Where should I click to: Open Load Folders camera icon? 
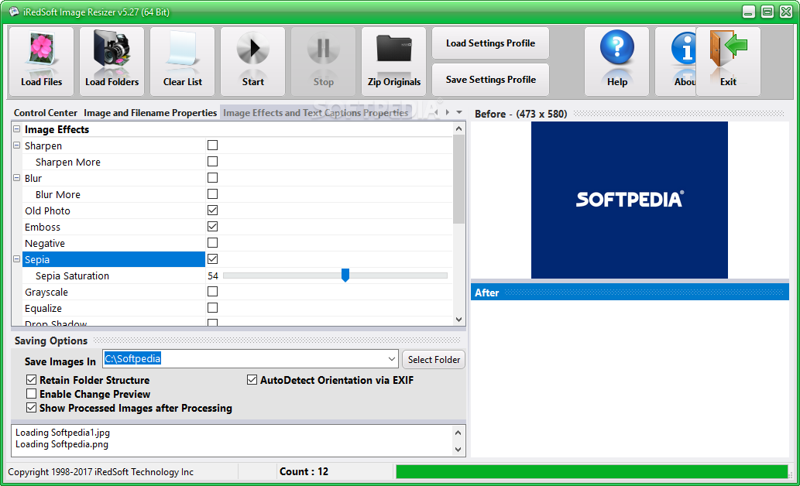pos(112,50)
